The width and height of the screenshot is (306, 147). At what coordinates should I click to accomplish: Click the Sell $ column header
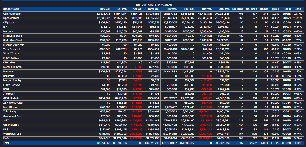point(287,9)
